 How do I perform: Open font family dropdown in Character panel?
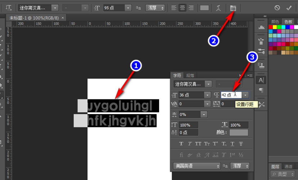[x=208, y=84]
